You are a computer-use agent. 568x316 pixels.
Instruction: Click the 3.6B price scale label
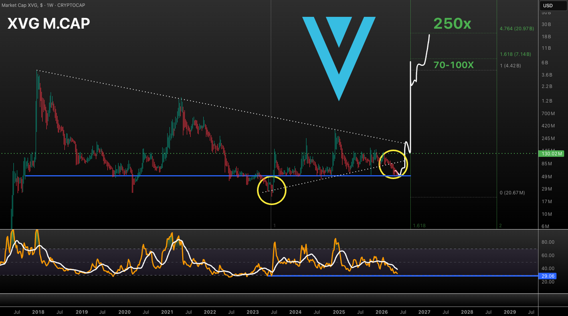coord(548,75)
